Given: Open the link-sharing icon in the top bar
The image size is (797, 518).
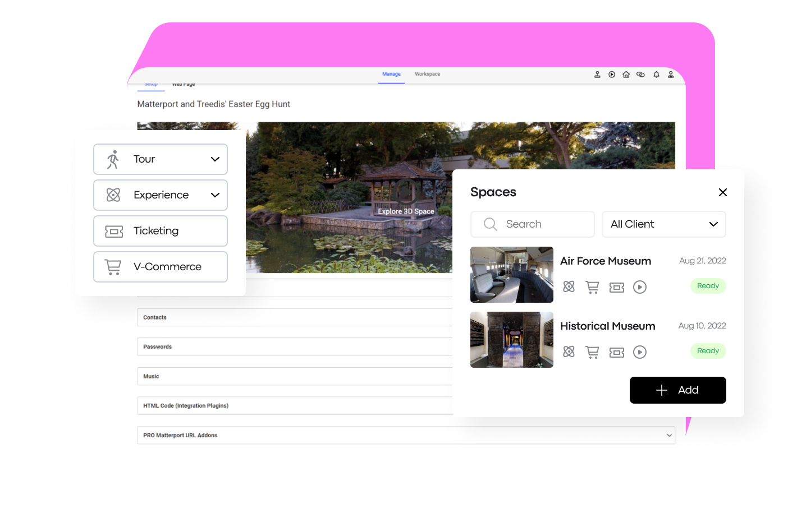Looking at the screenshot, I should pos(640,74).
